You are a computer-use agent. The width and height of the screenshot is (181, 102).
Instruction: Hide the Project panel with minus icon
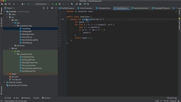(x=56, y=8)
